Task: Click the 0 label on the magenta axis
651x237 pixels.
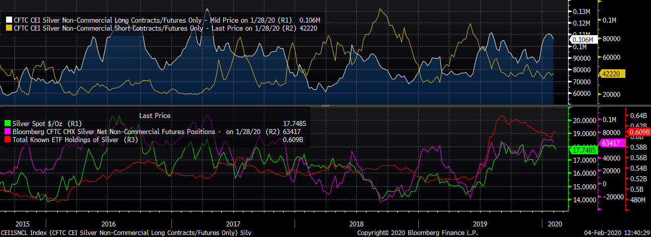Action: point(605,184)
